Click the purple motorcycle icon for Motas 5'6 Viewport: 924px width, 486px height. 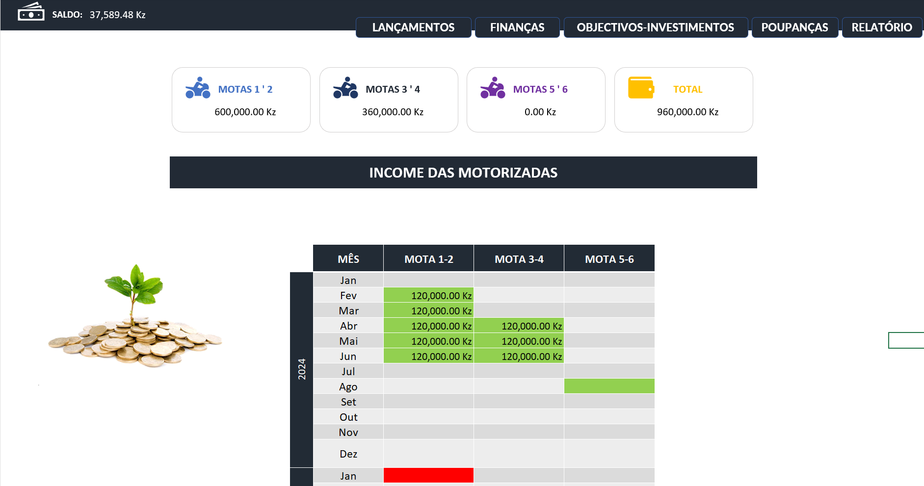pyautogui.click(x=493, y=88)
